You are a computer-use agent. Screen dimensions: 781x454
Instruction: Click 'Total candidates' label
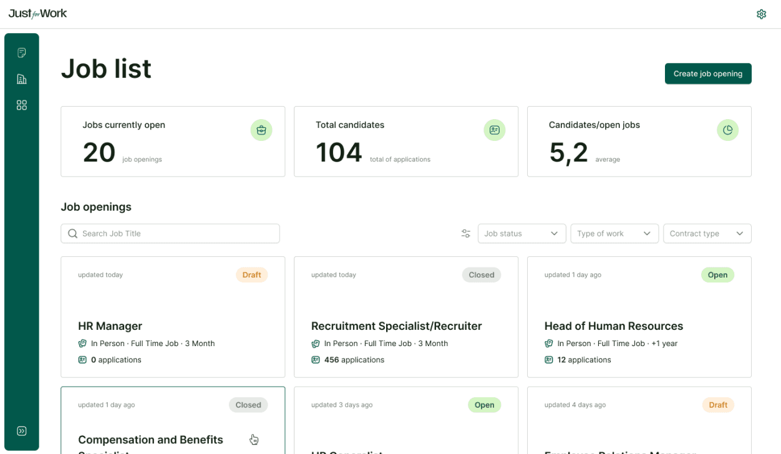[x=350, y=125]
